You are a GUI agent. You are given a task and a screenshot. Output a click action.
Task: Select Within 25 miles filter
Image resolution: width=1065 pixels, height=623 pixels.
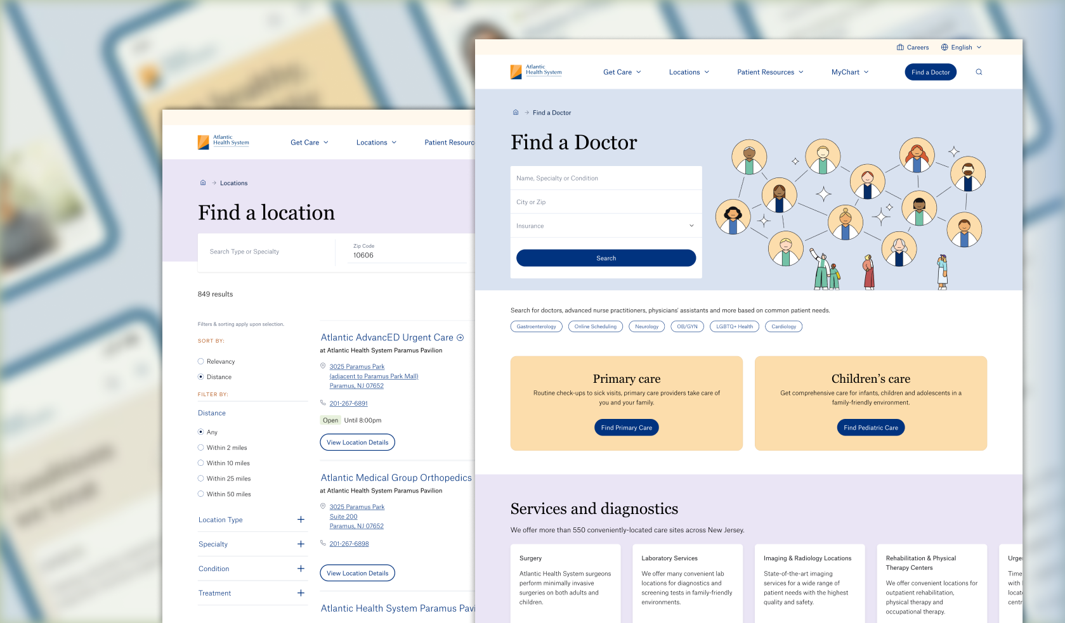201,478
